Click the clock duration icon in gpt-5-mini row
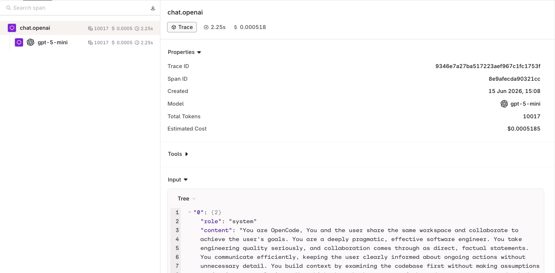The height and width of the screenshot is (273, 555). pos(137,43)
